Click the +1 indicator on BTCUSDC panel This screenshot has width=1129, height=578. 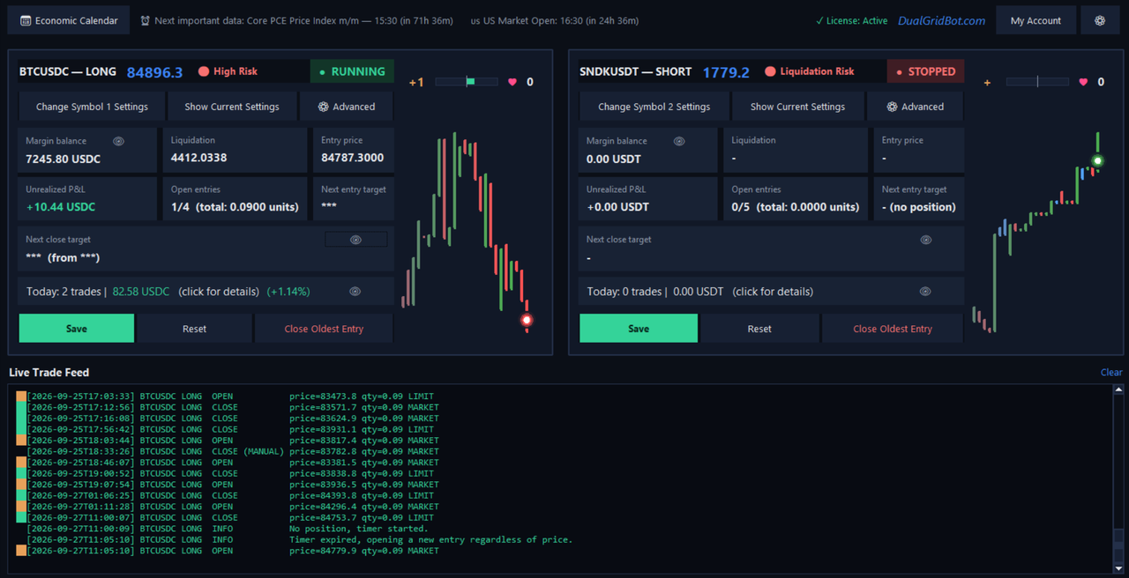tap(416, 82)
